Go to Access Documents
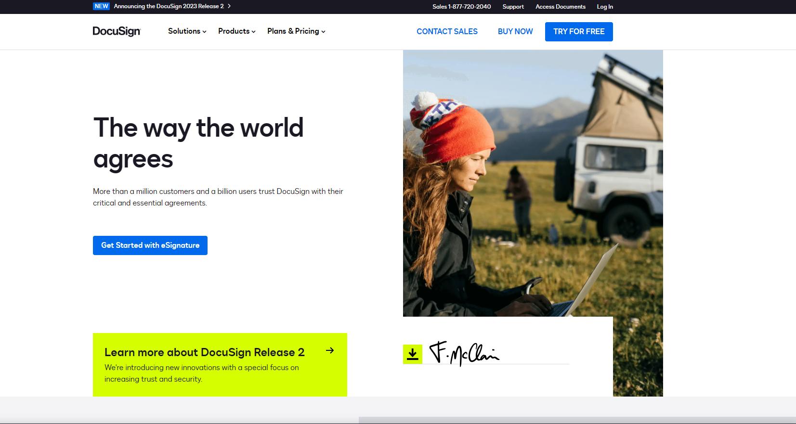Viewport: 796px width, 424px height. pyautogui.click(x=561, y=7)
